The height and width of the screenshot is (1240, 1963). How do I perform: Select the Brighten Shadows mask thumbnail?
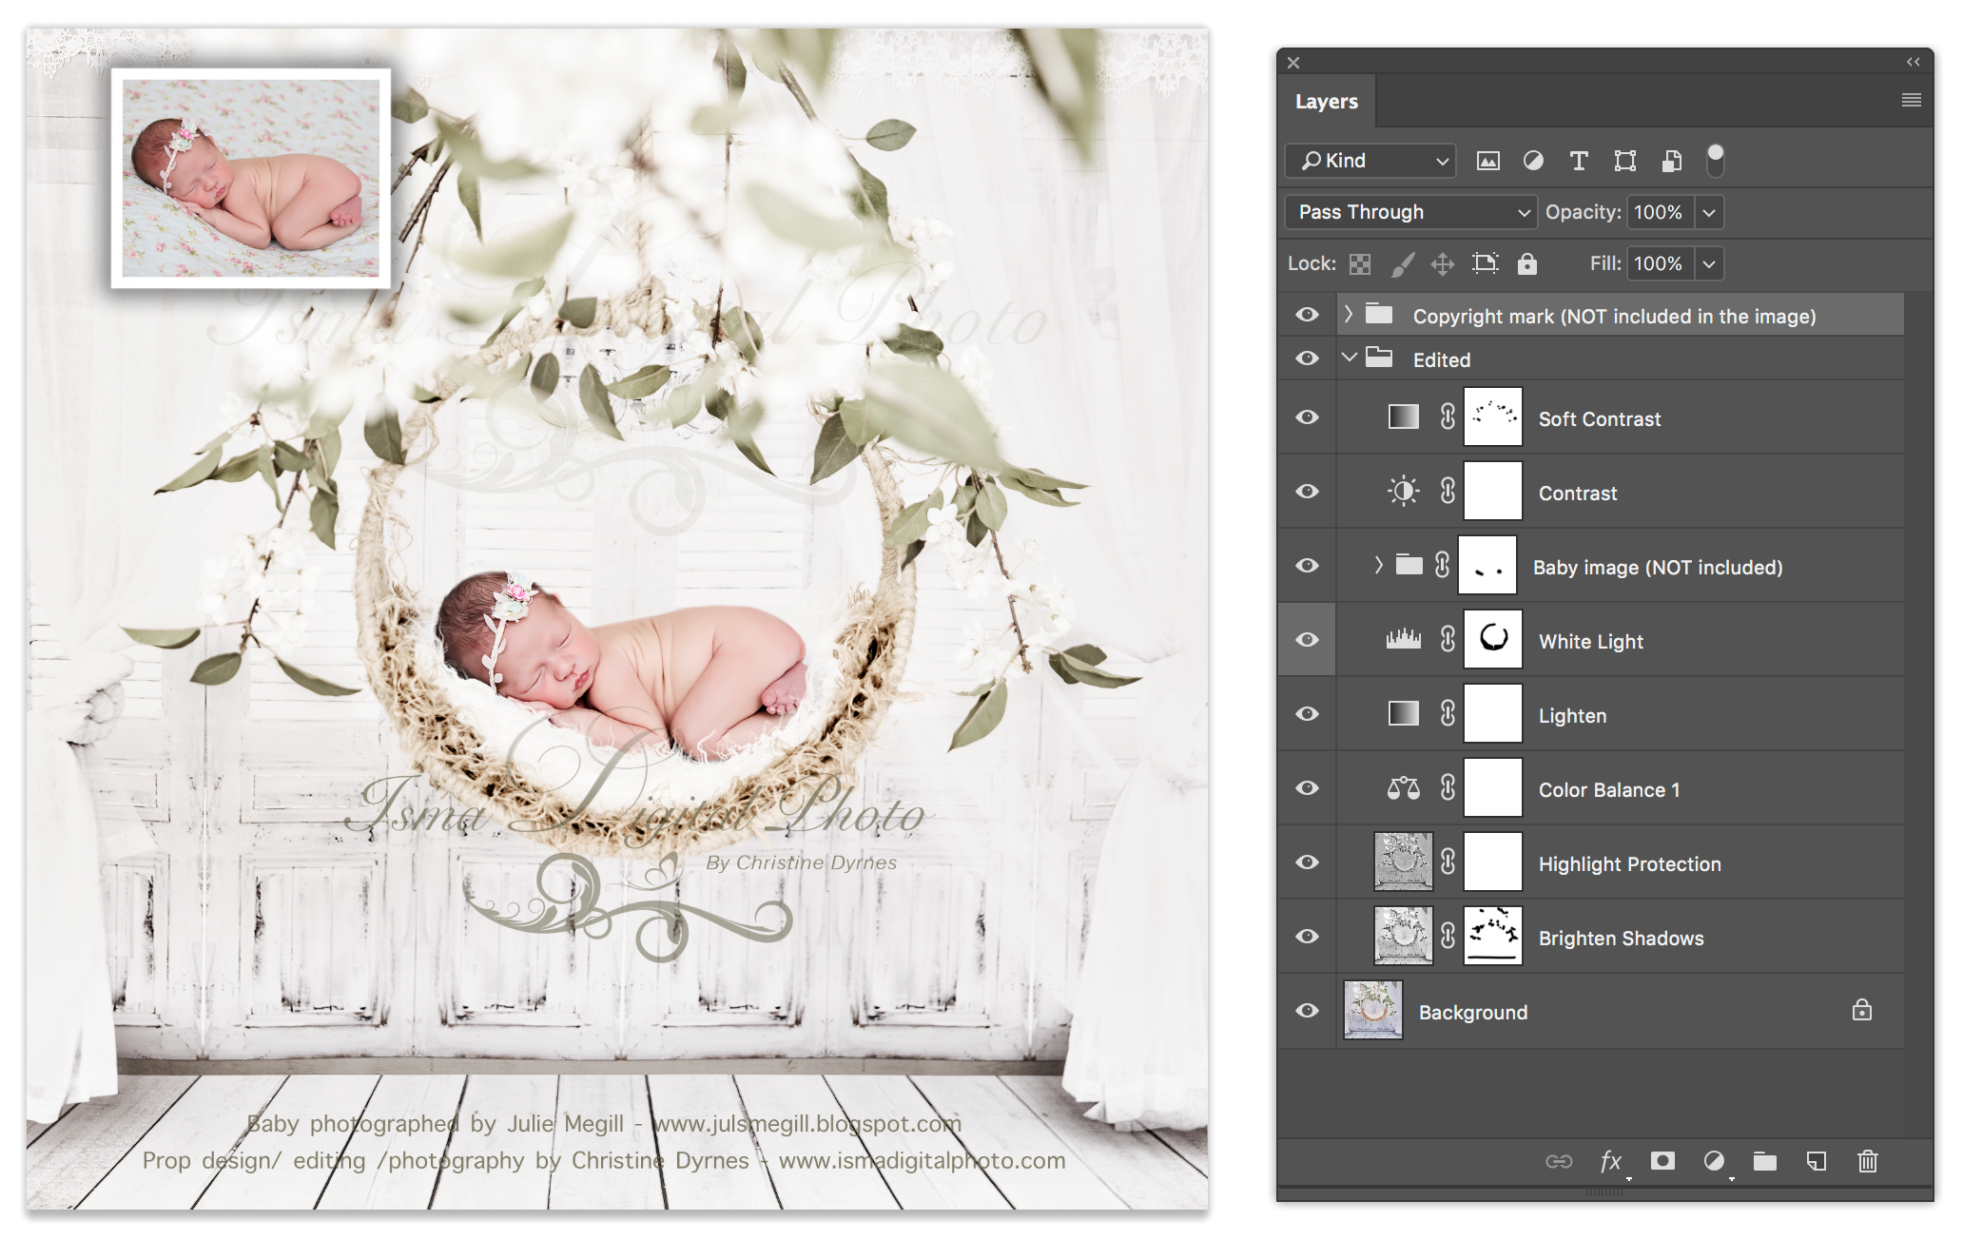[1492, 936]
